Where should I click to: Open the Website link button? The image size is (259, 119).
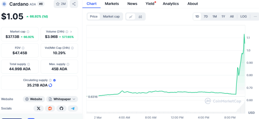coord(34,99)
